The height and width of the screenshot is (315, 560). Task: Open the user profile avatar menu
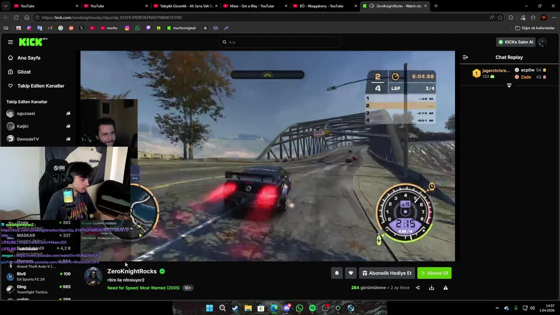542,42
